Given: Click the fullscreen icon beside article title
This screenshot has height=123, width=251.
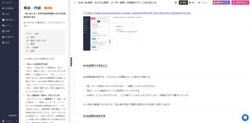Looking at the screenshot, I should 75,3.
